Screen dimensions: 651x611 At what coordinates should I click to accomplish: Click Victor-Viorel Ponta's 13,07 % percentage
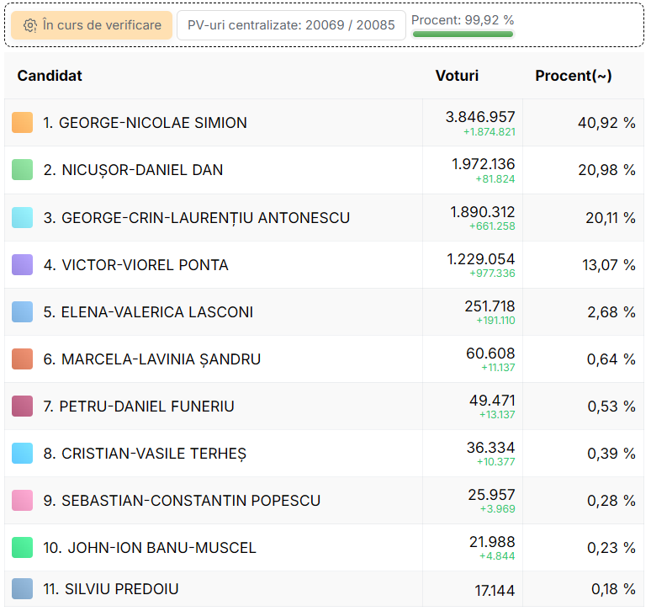click(610, 265)
